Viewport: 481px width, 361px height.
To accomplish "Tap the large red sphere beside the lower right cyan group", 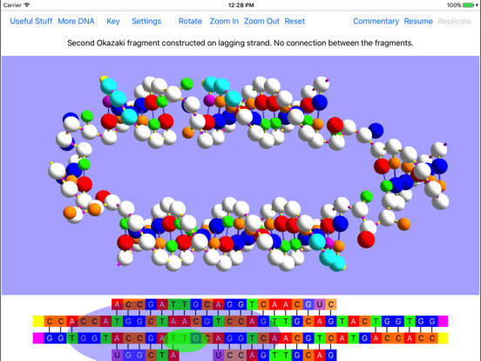I will pyautogui.click(x=366, y=239).
